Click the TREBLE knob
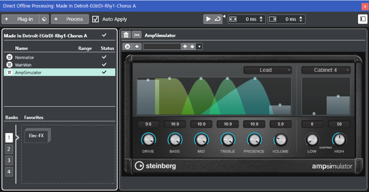Screen dimensions: 369x192 [228, 140]
